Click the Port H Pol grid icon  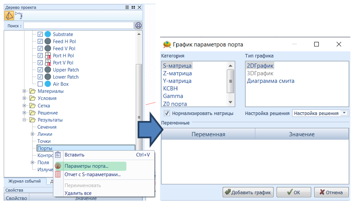(x=48, y=56)
